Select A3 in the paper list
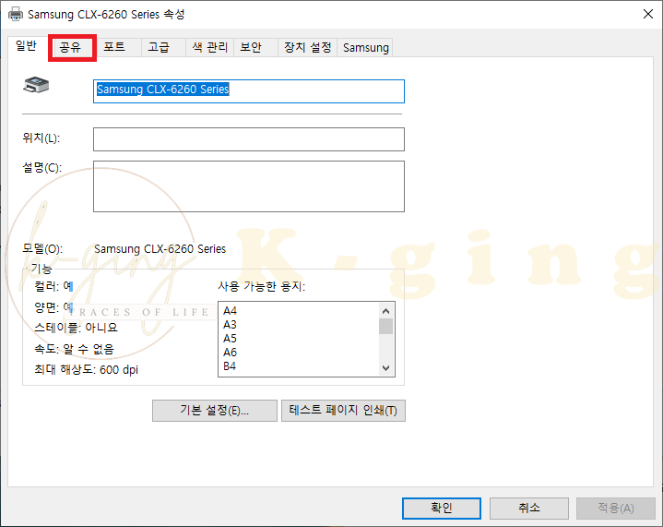663x527 pixels. (x=230, y=325)
